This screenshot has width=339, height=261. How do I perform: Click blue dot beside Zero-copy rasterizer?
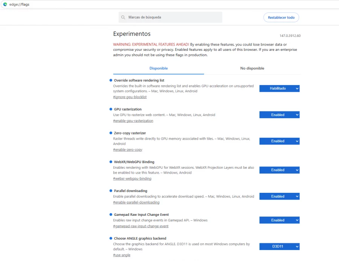coord(111,133)
